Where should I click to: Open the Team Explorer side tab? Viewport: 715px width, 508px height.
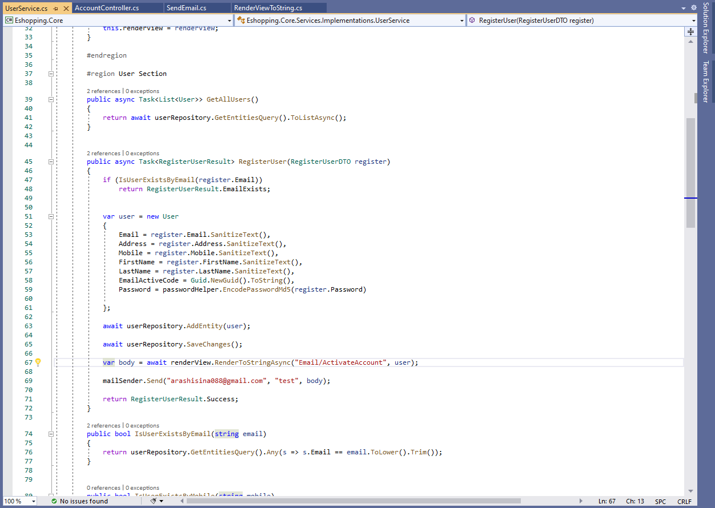click(x=706, y=82)
